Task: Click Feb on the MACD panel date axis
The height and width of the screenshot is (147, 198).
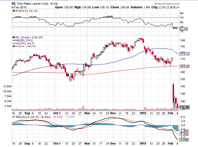Action: [x=170, y=143]
